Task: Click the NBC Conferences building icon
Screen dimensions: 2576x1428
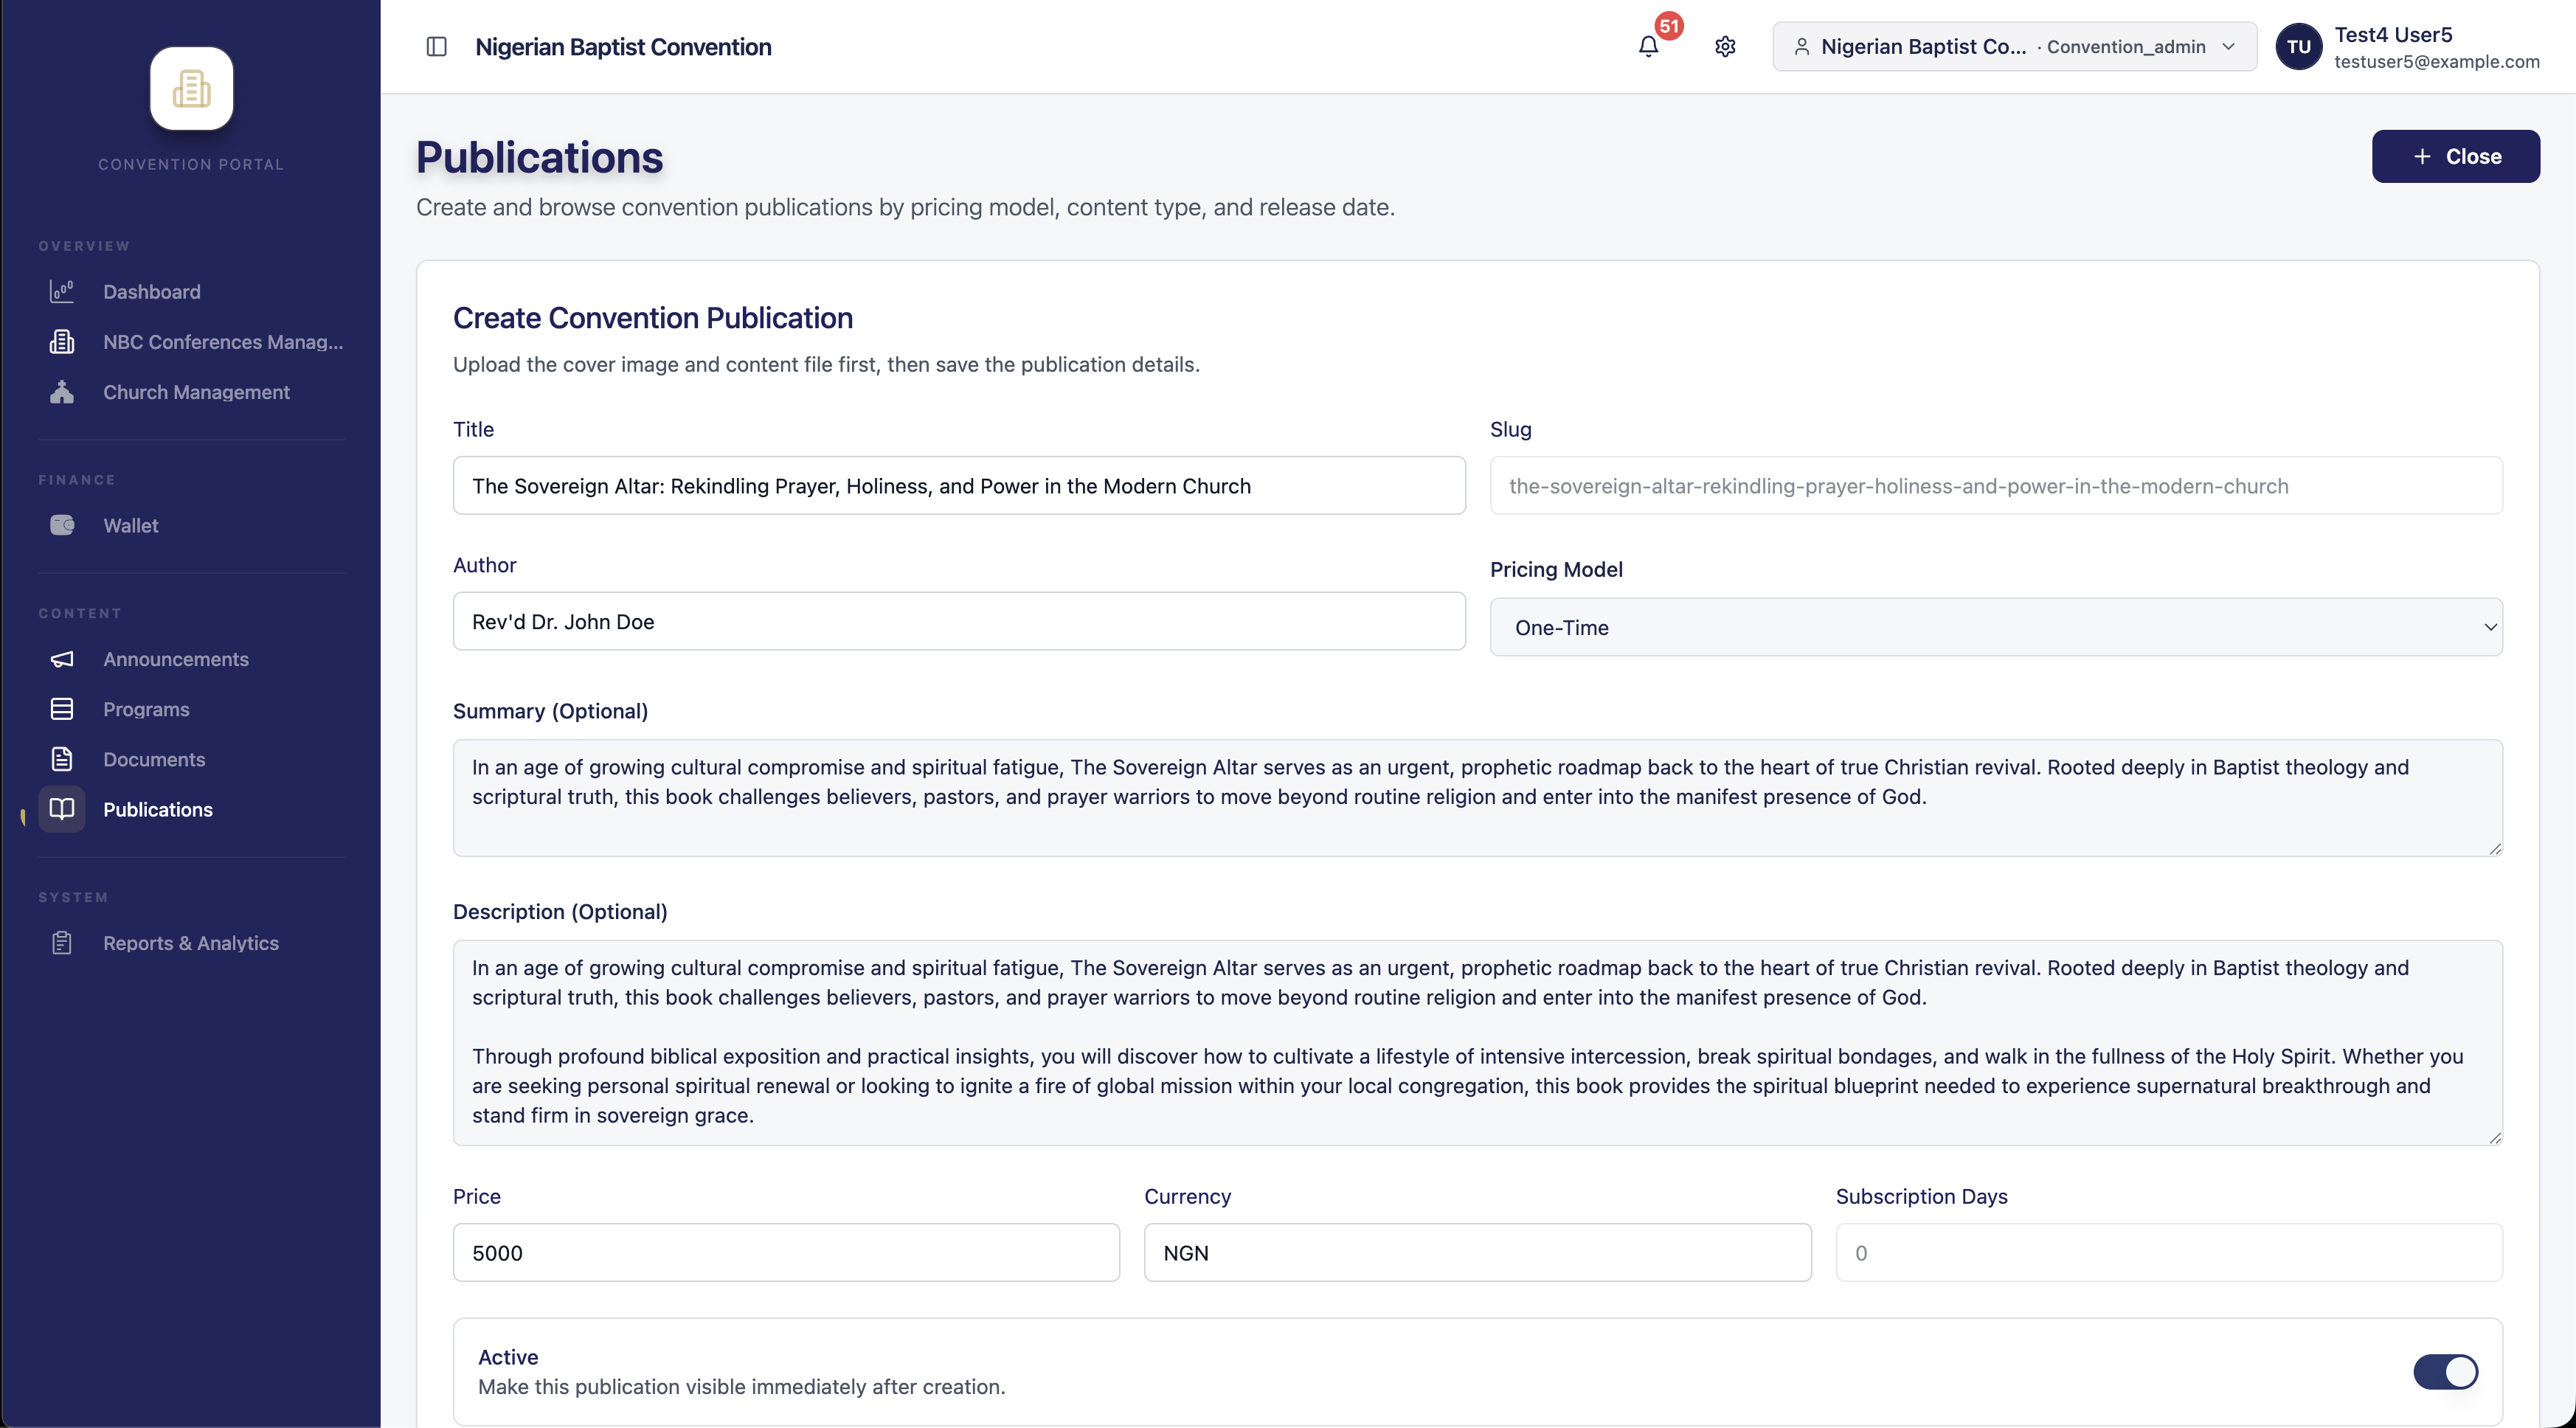Action: [x=62, y=341]
